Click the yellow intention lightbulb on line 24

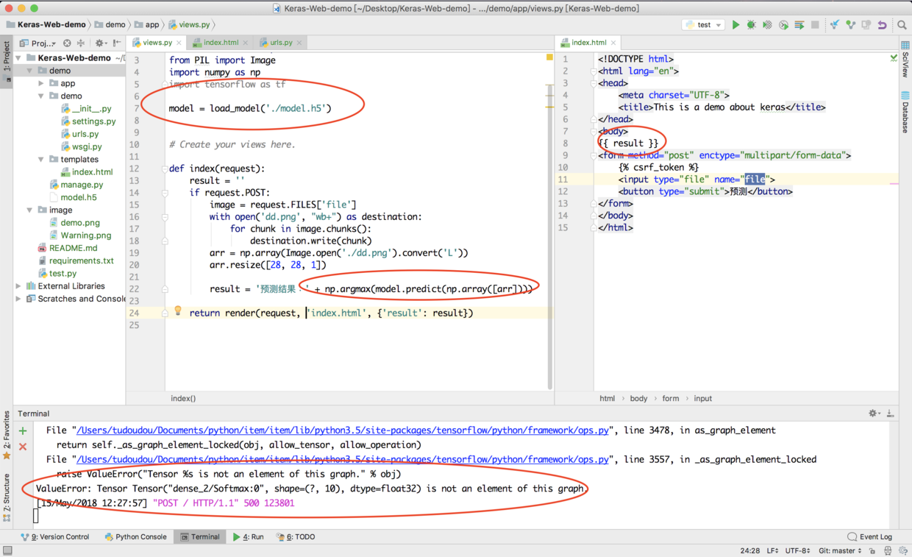coord(177,311)
